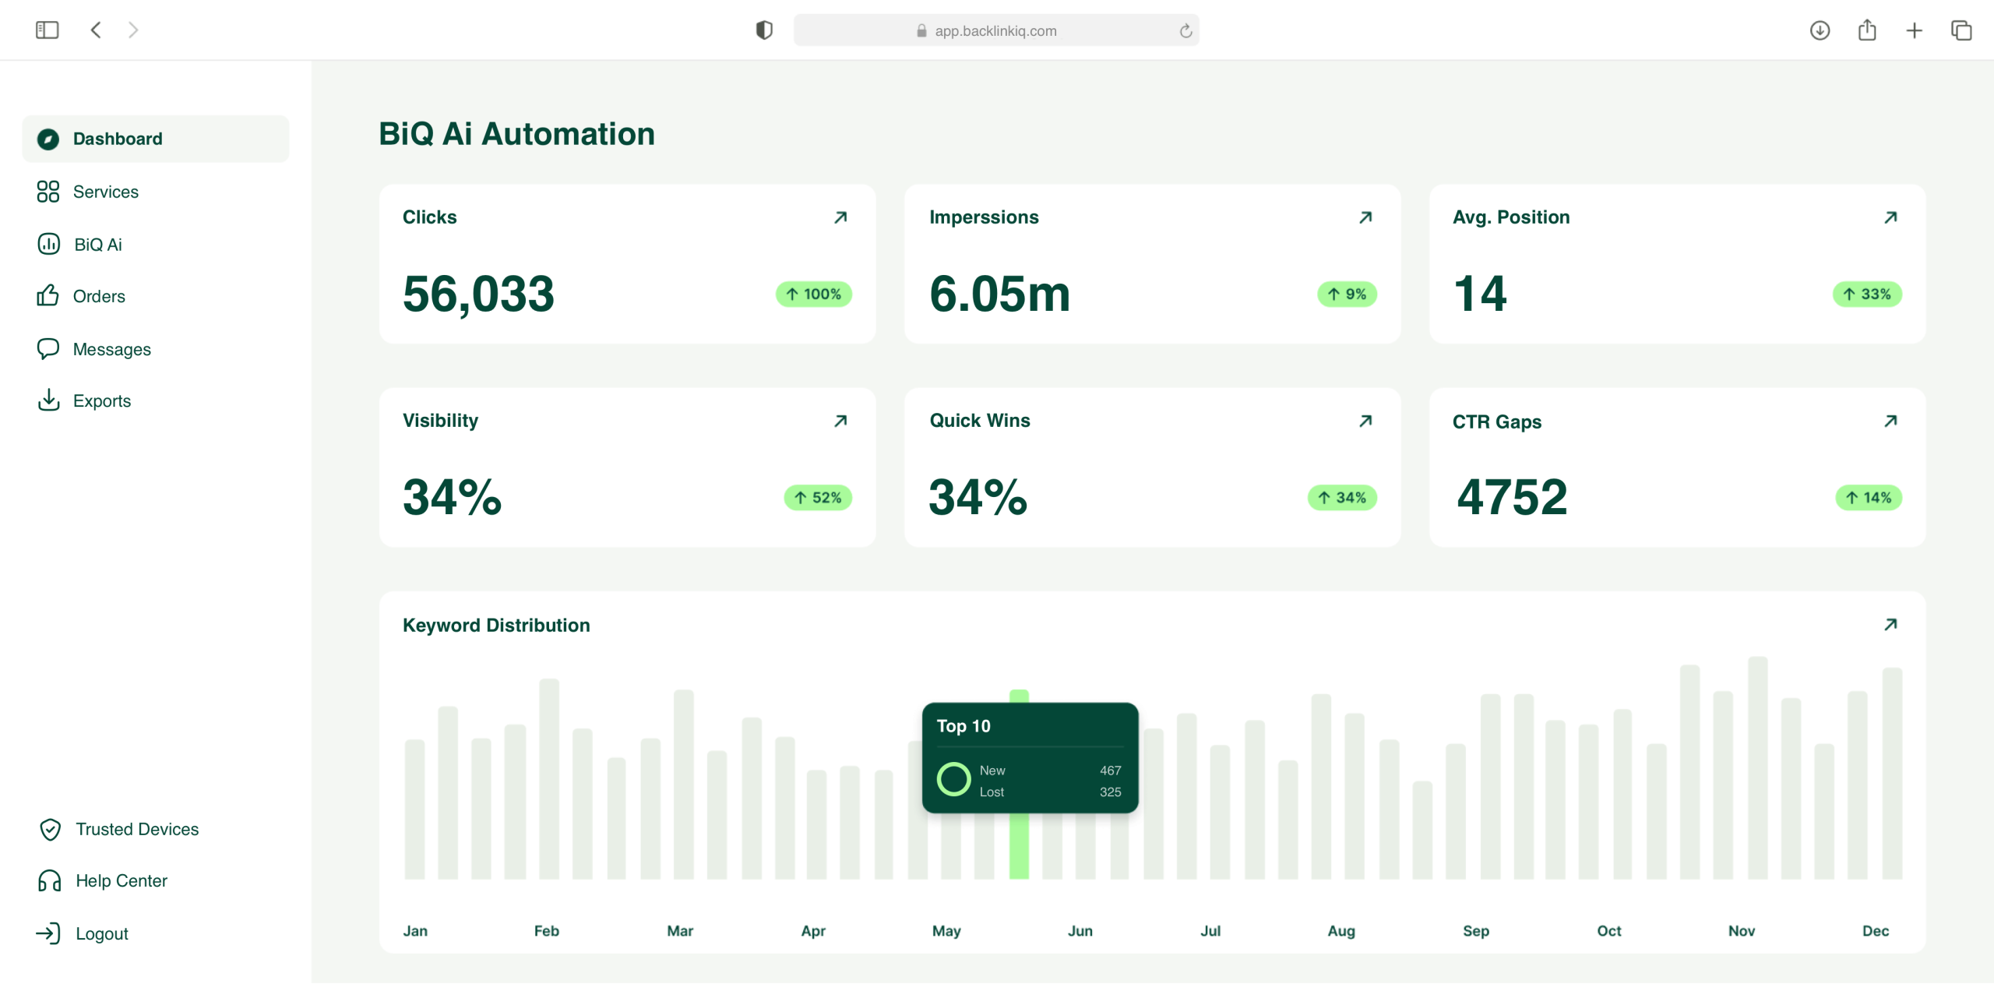The image size is (1994, 984).
Task: Click the highlighted green chart bar
Action: [x=1019, y=845]
